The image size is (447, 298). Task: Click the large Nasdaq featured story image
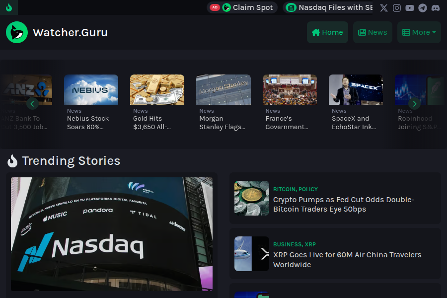[112, 234]
